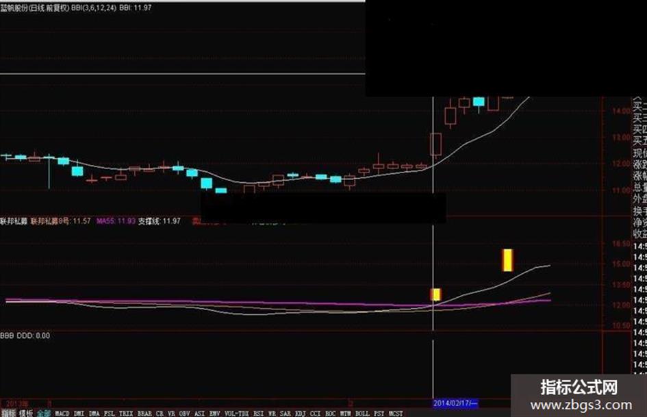Switch to the CCI indicator
This screenshot has width=647, height=417.
[315, 414]
